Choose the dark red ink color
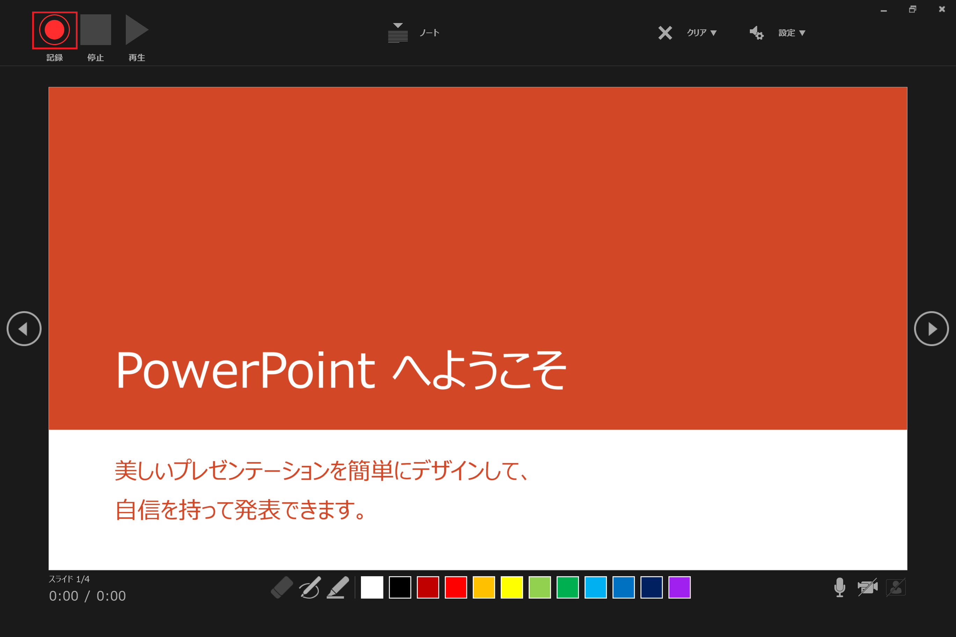Screen dimensions: 956x637 [428, 587]
